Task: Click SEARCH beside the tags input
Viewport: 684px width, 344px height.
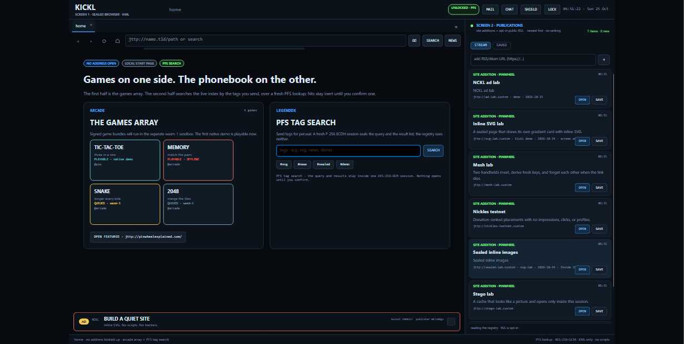Action: (434, 150)
